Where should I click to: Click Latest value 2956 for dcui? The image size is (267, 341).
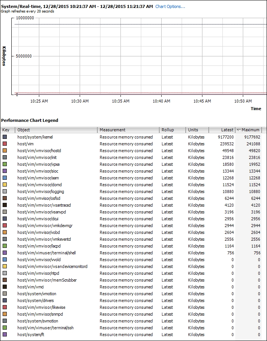click(229, 219)
